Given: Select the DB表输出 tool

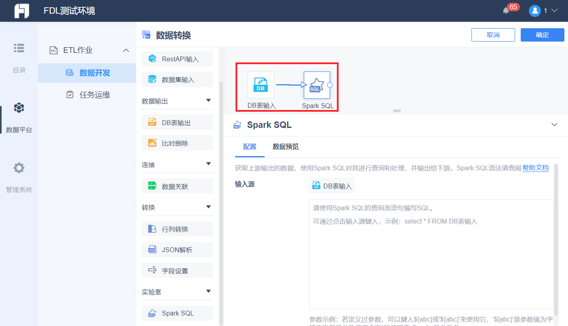Looking at the screenshot, I should click(x=177, y=122).
